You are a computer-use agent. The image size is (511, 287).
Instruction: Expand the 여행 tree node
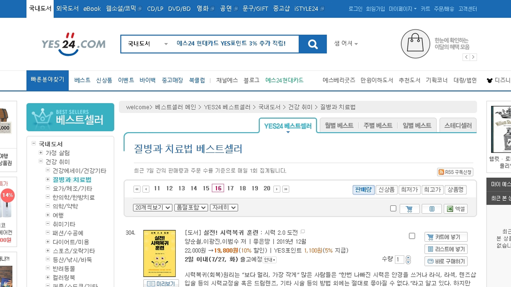(48, 215)
